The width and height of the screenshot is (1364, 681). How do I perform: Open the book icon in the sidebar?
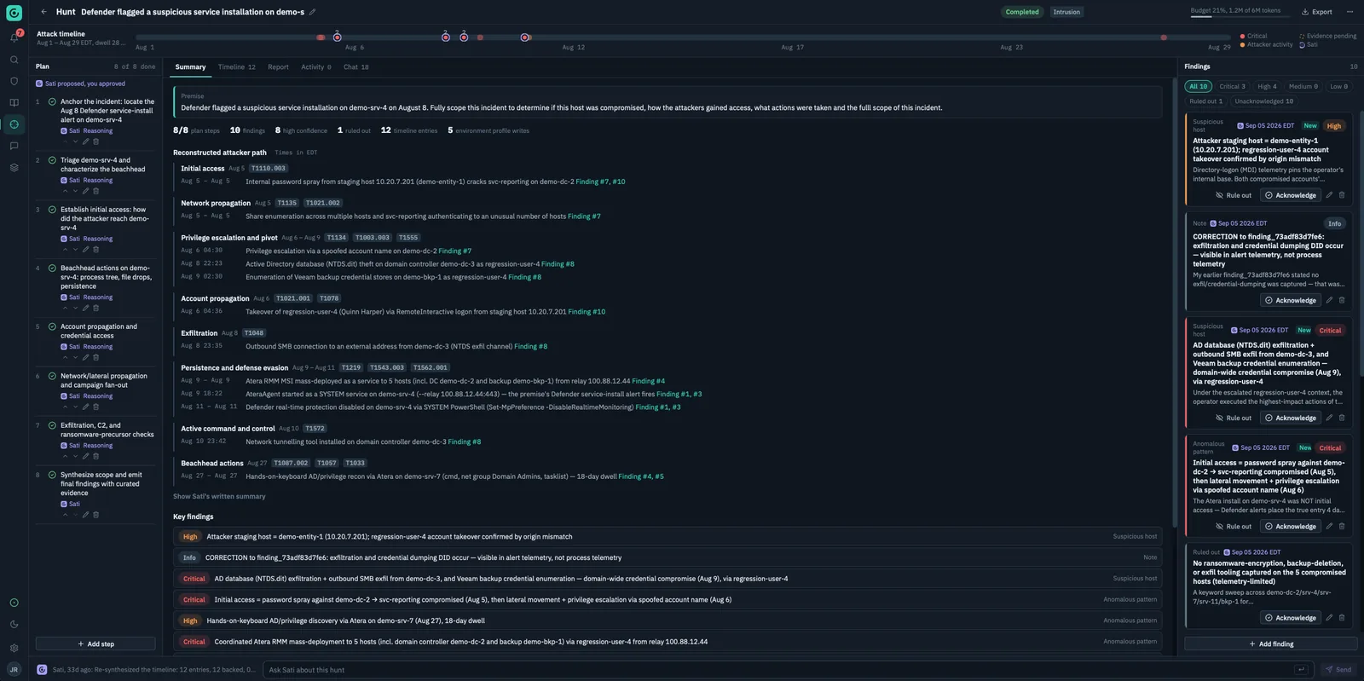pyautogui.click(x=14, y=102)
